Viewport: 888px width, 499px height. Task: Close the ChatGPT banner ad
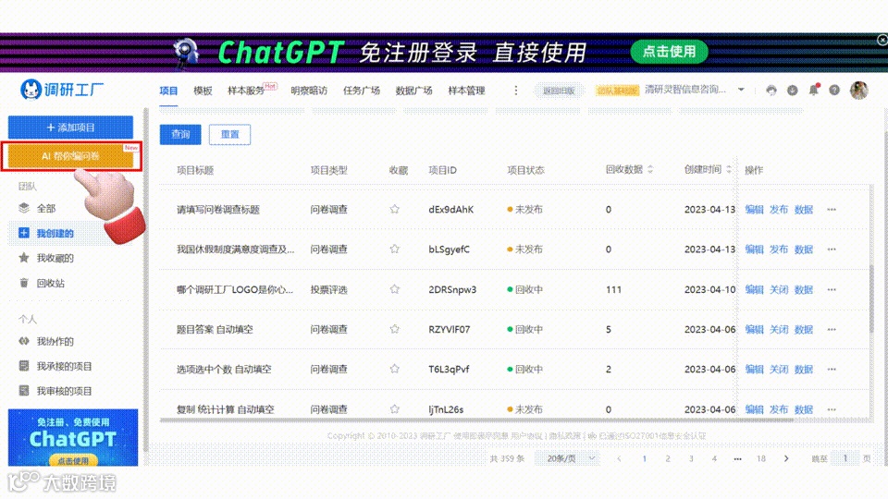coord(882,40)
